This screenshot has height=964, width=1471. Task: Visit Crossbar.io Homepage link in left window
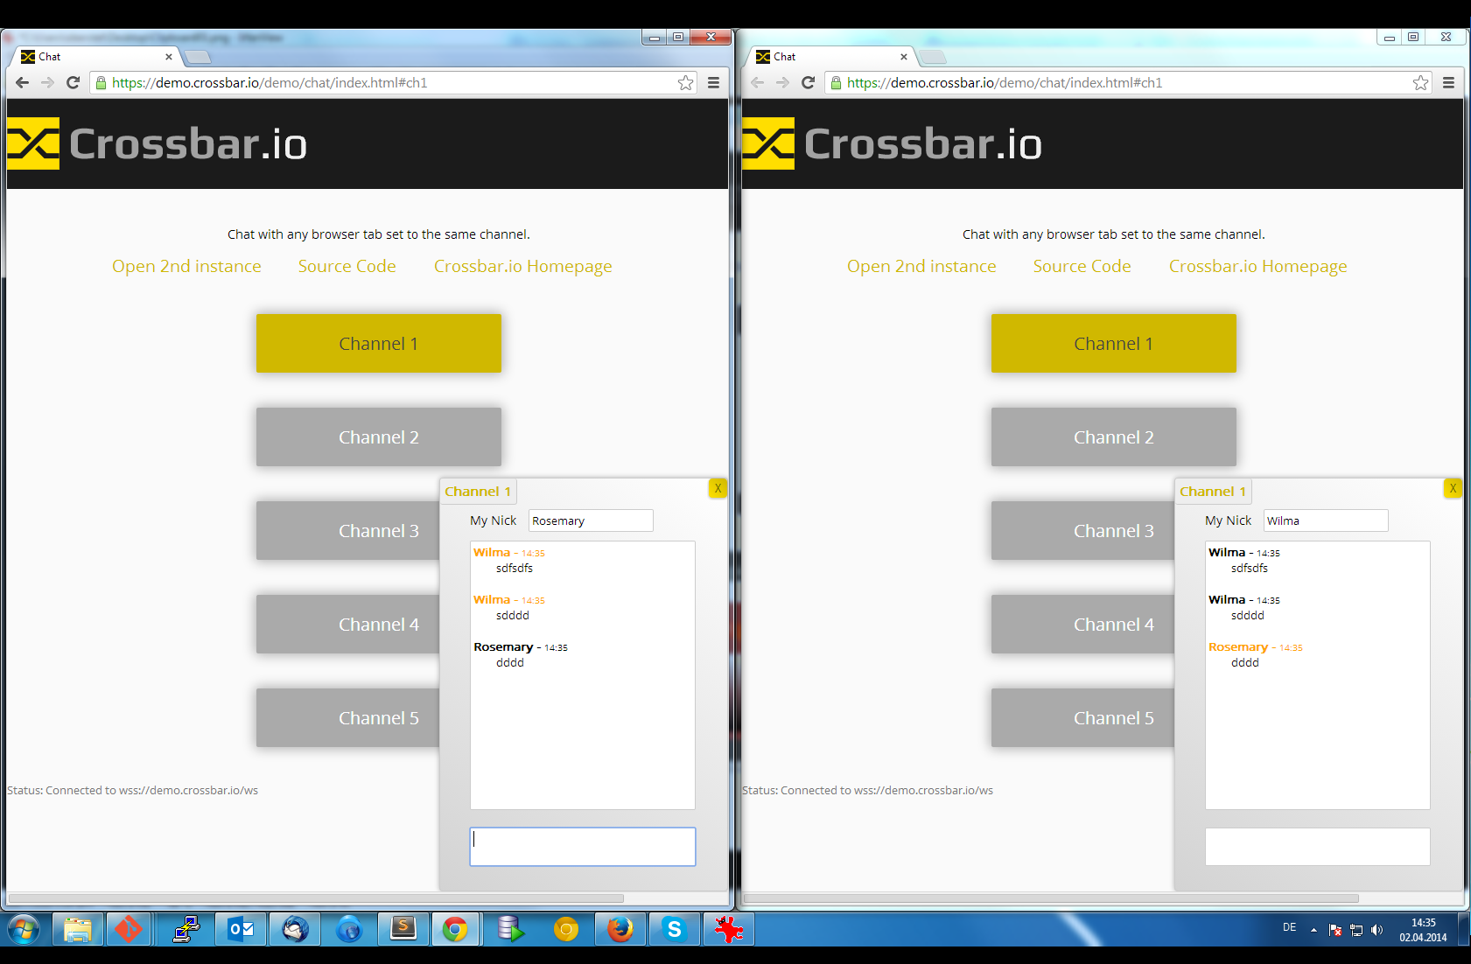[x=523, y=267]
